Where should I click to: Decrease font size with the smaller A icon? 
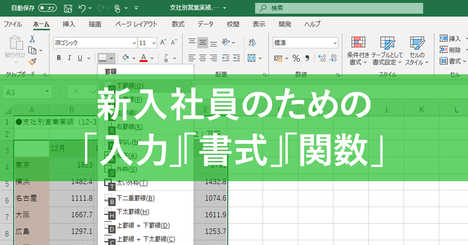click(174, 42)
